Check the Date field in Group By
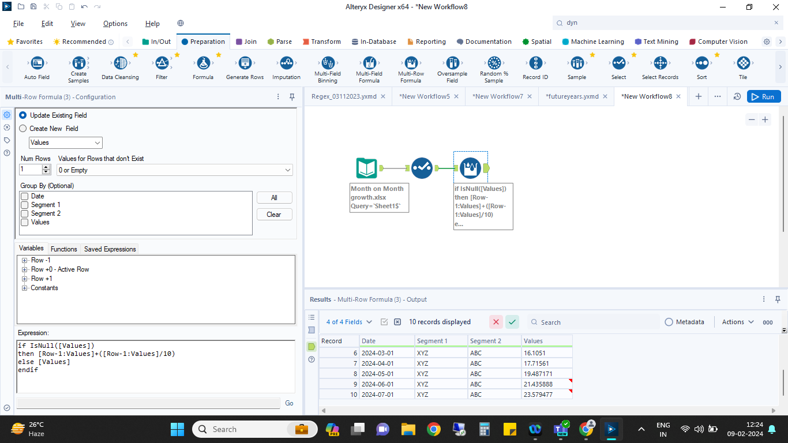Image resolution: width=788 pixels, height=443 pixels. point(25,196)
